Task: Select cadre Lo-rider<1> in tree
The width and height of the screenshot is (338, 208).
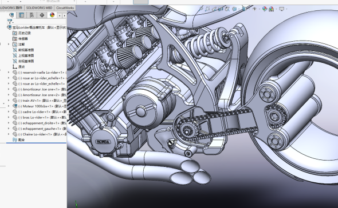Action: tap(40, 111)
